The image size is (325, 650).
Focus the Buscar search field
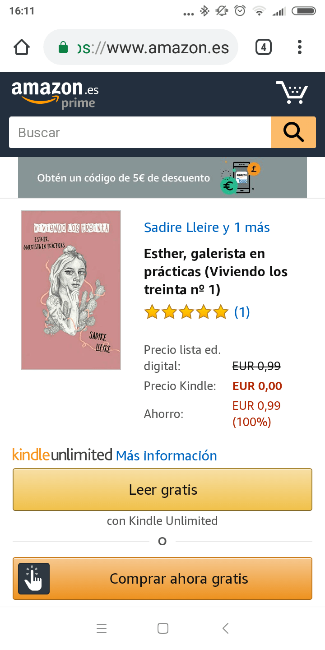pos(140,132)
